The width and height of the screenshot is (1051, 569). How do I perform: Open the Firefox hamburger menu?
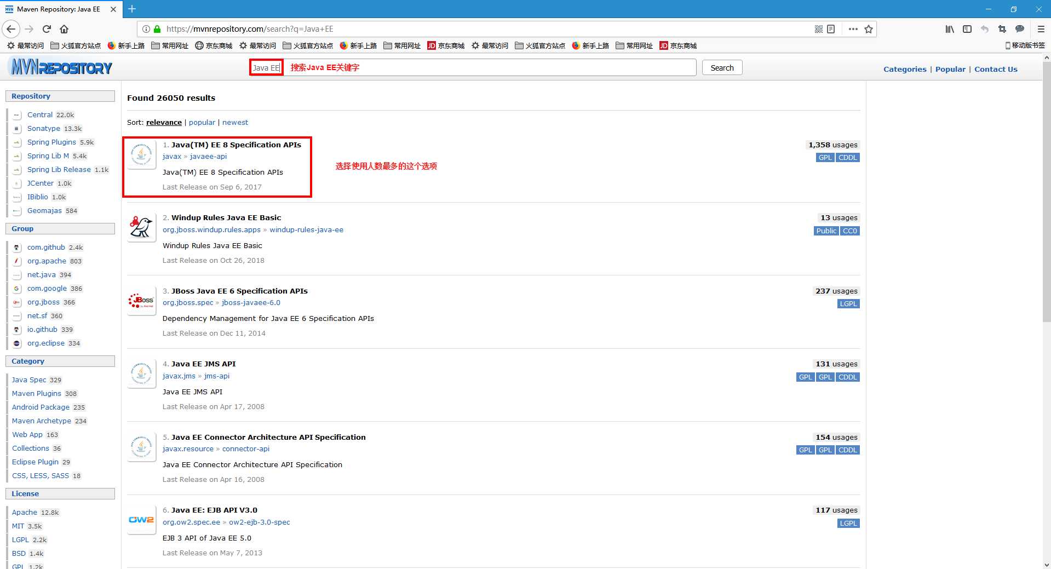tap(1041, 29)
